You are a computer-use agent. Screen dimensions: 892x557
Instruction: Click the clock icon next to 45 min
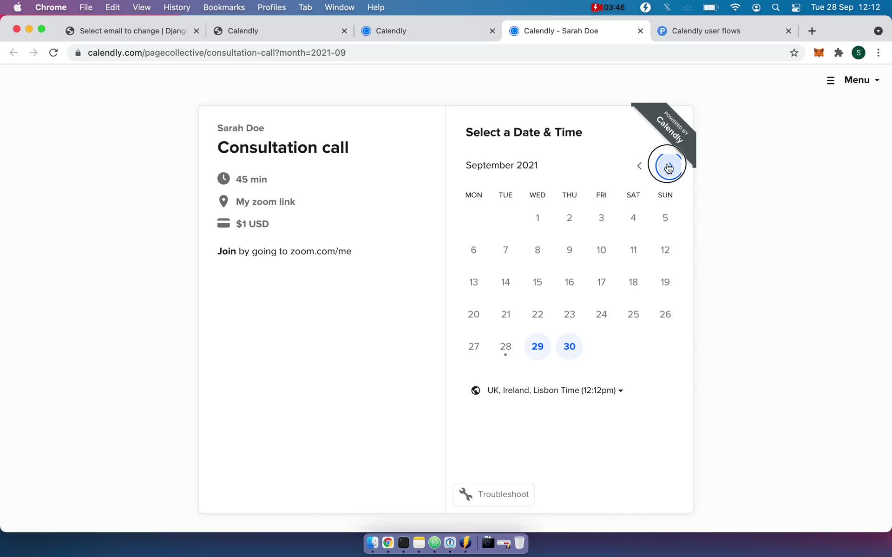click(x=223, y=178)
